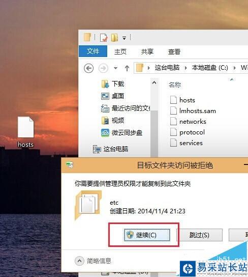Click the 视频 folder icon in sidebar
The image size is (248, 277).
(105, 121)
